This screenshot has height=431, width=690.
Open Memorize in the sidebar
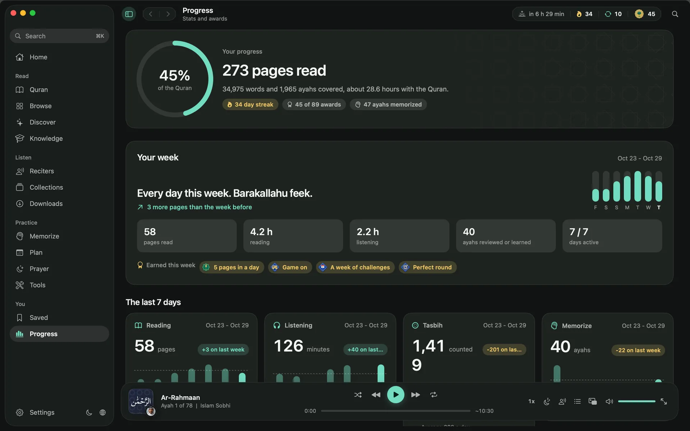59,236
